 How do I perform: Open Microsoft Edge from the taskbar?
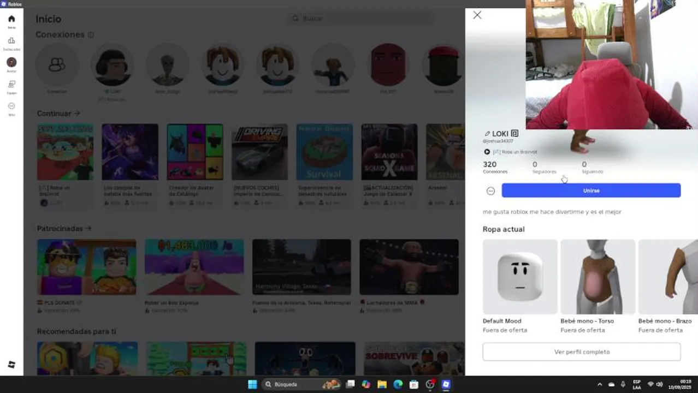(398, 384)
